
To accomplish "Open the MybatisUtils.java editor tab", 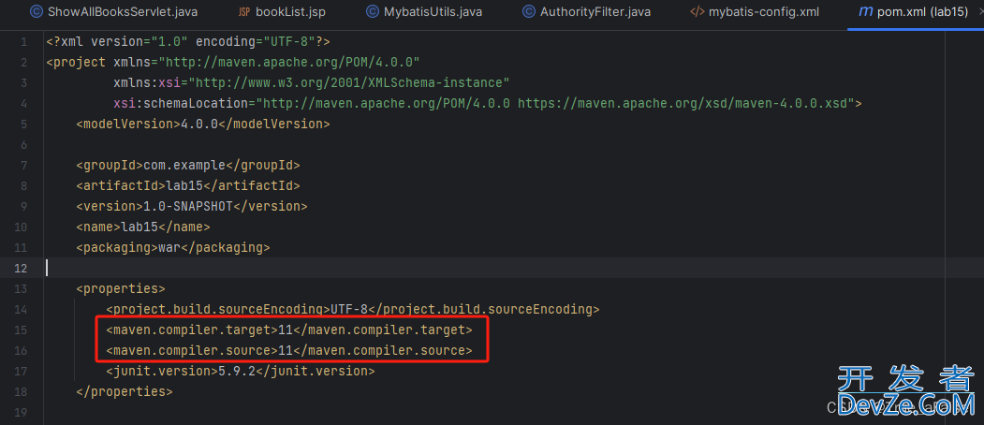I will (x=433, y=12).
